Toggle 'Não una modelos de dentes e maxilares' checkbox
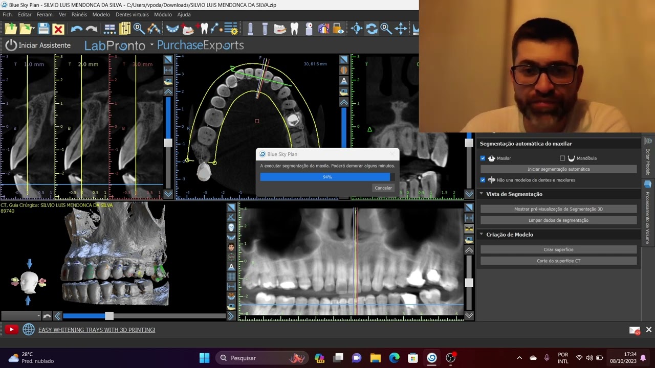This screenshot has width=655, height=368. (483, 180)
